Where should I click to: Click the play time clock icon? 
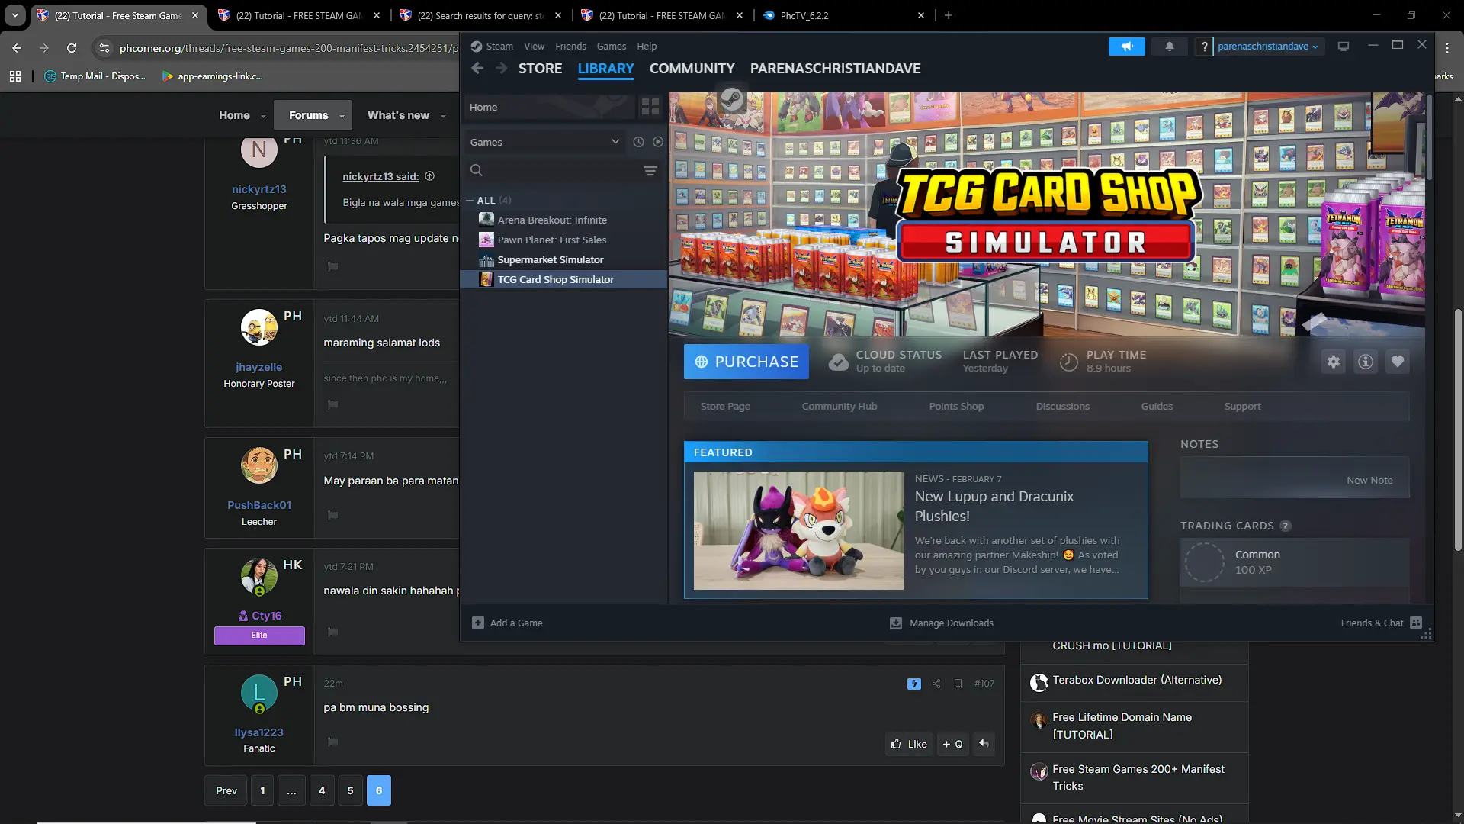(1069, 362)
